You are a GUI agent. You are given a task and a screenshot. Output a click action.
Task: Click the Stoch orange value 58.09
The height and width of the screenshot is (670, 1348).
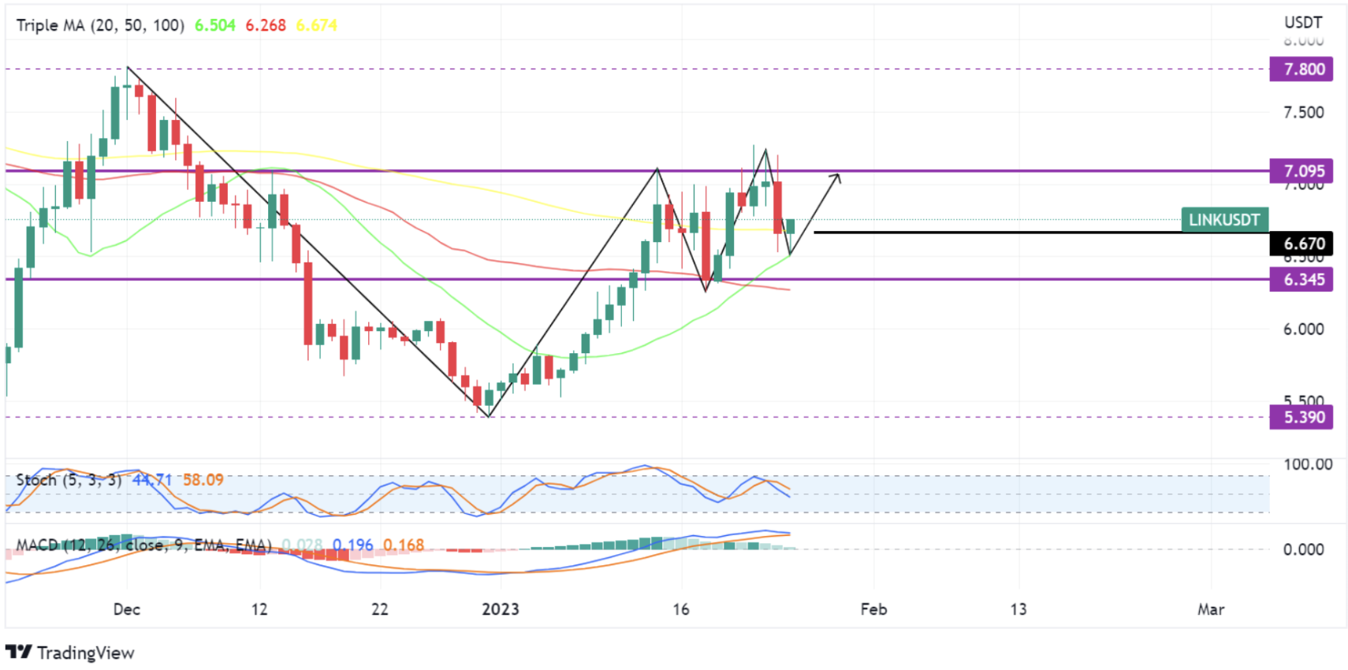coord(203,480)
